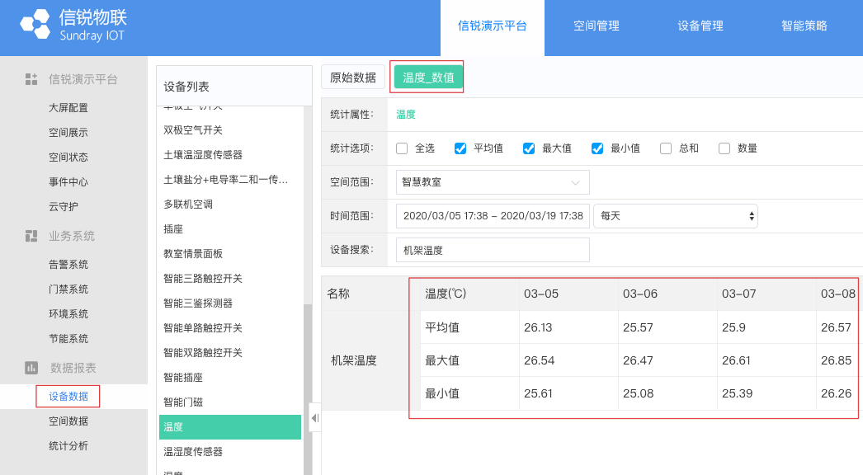
Task: Open 空间展示 in the sidebar
Action: click(68, 133)
